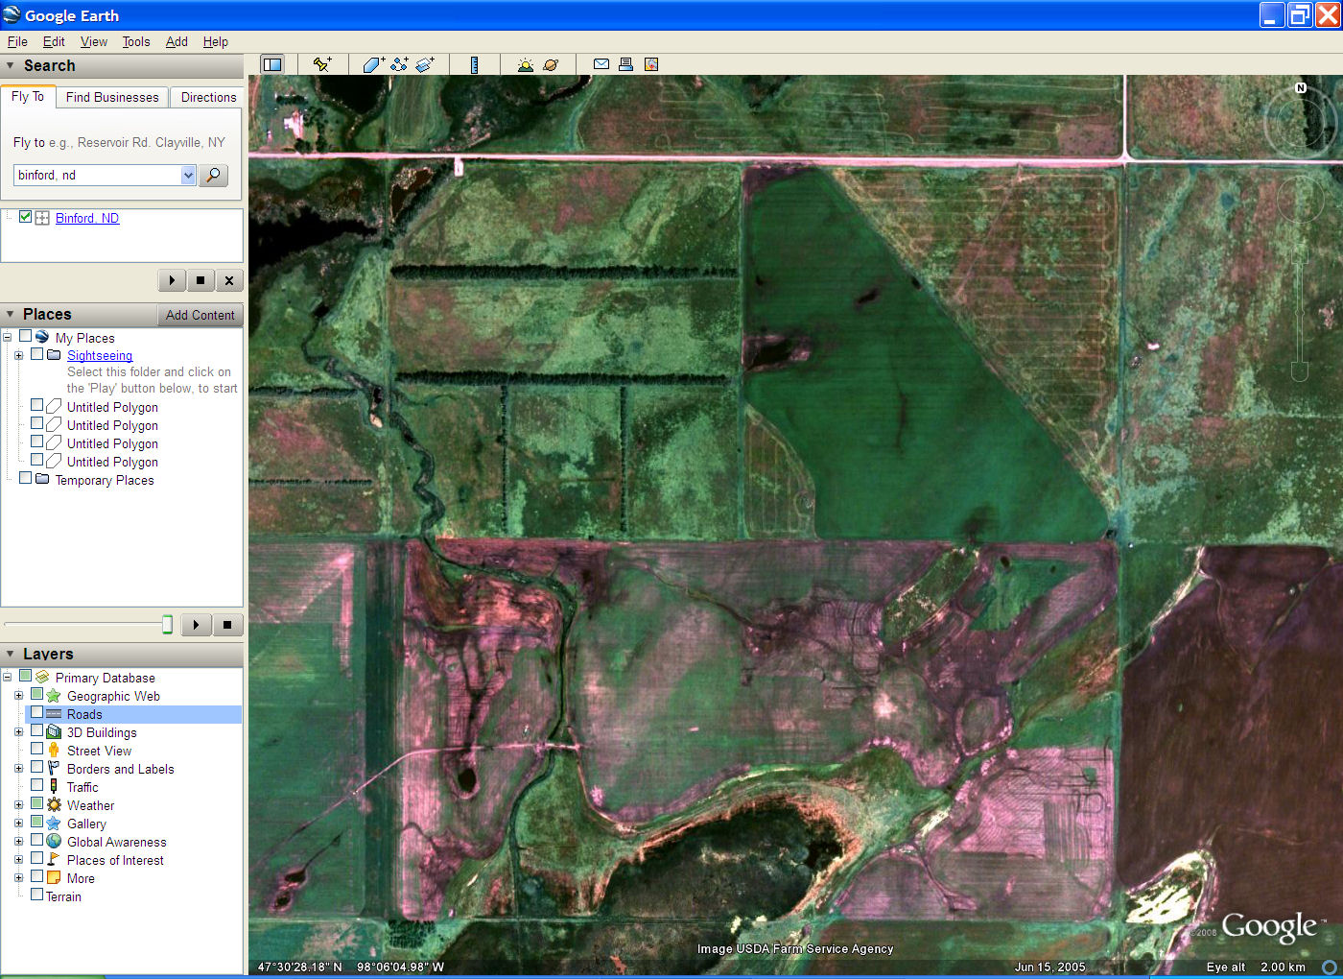
Task: Check the Sightseeing folder checkbox
Action: tap(37, 354)
